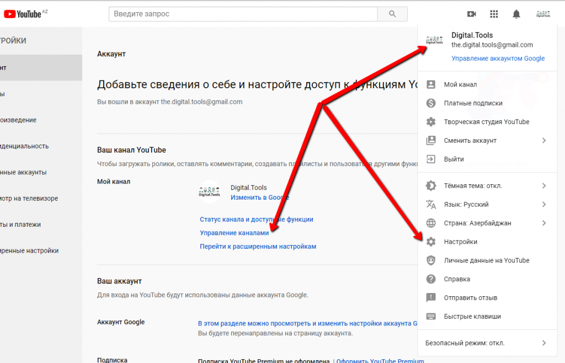Select Платные подписки menu item

(488, 103)
